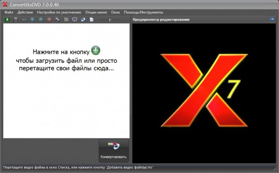
Task: Open the Настройки по умолчанию menu
Action: [59, 12]
